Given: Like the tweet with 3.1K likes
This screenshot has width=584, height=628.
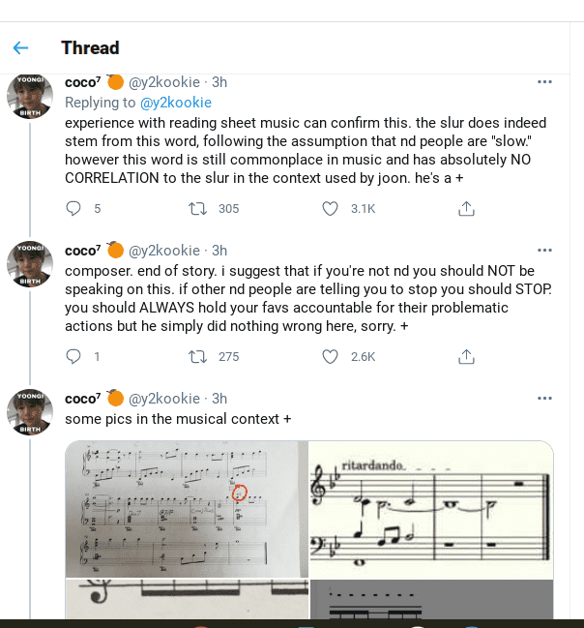Looking at the screenshot, I should (x=331, y=208).
